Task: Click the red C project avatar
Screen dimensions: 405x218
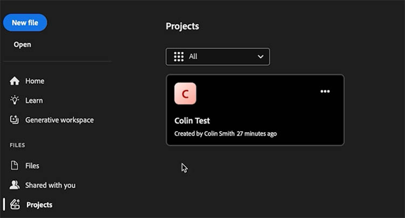Action: coord(185,93)
